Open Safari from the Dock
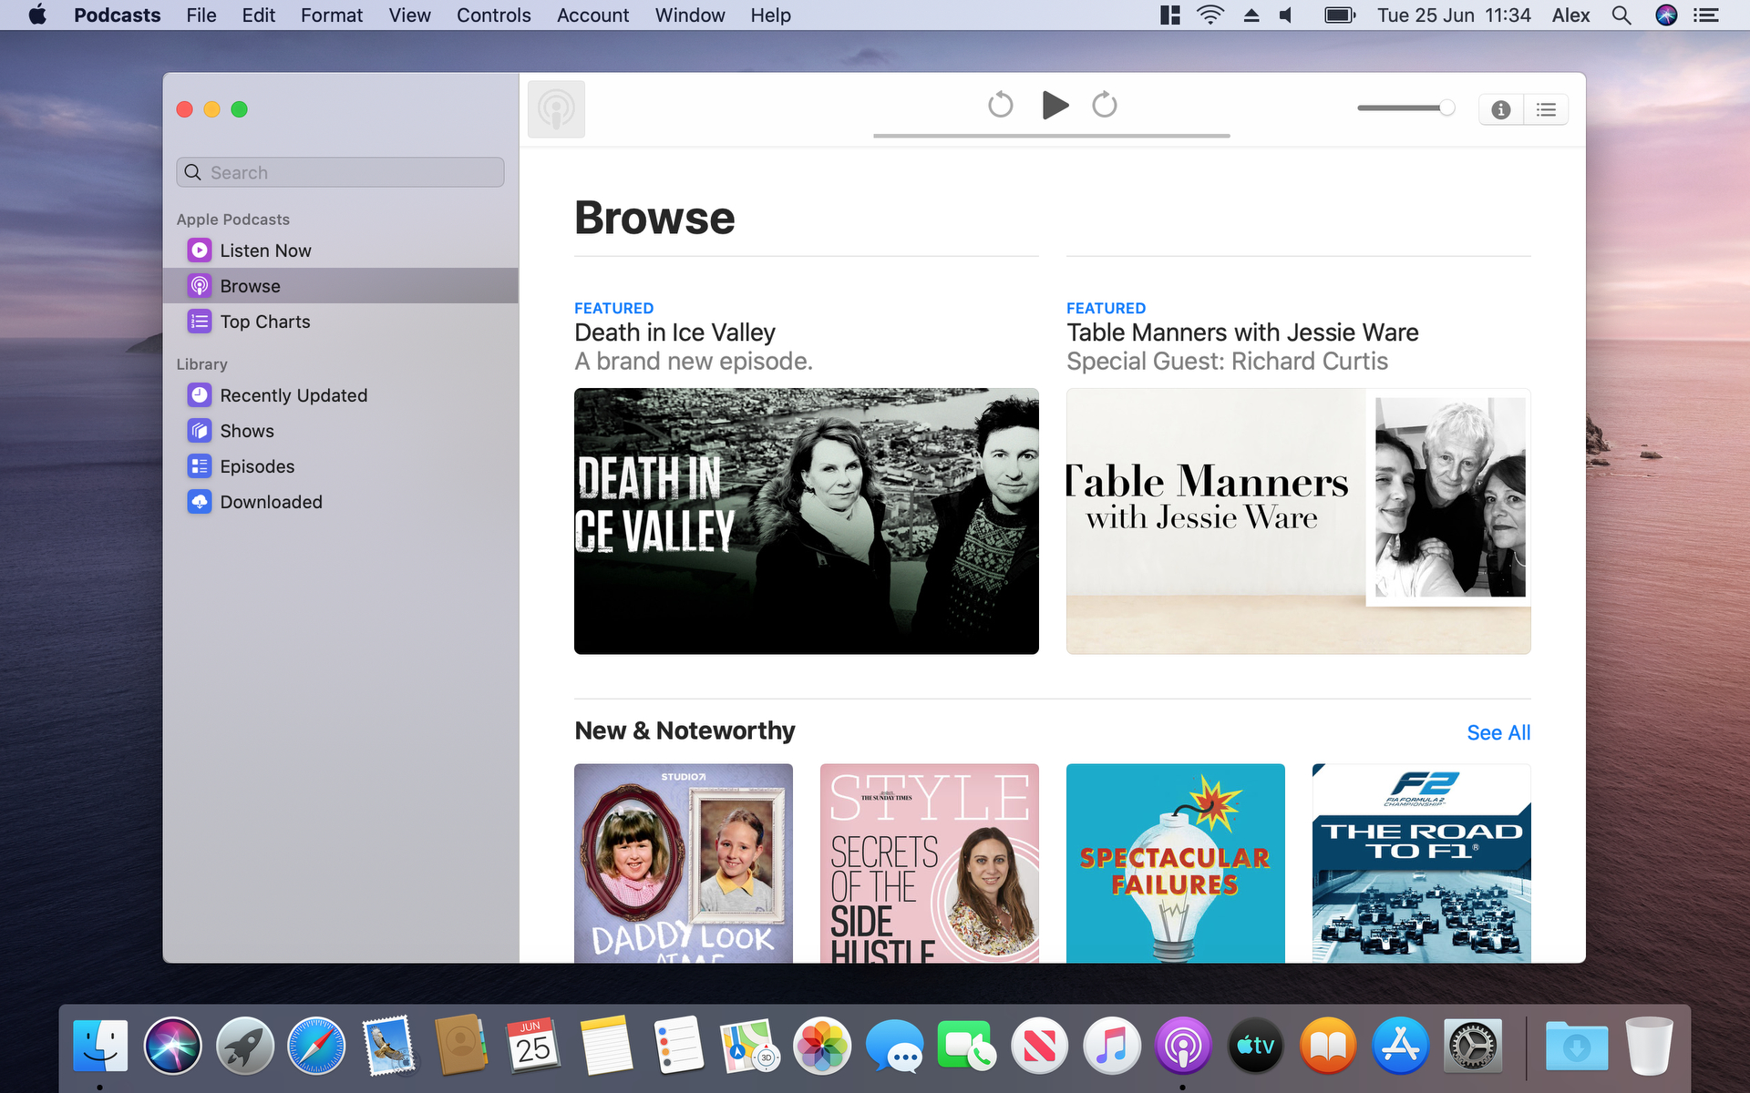Image resolution: width=1750 pixels, height=1093 pixels. (317, 1046)
